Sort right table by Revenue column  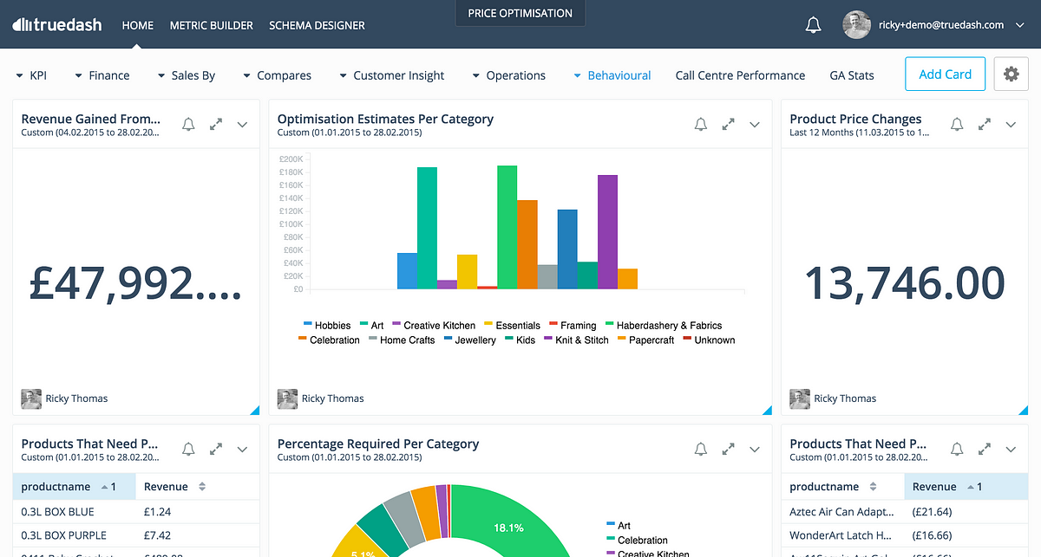(x=966, y=487)
